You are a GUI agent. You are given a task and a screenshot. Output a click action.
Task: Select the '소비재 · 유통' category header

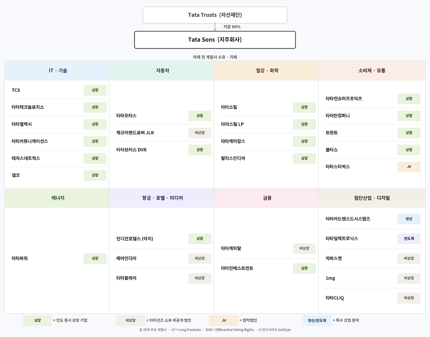pos(372,71)
